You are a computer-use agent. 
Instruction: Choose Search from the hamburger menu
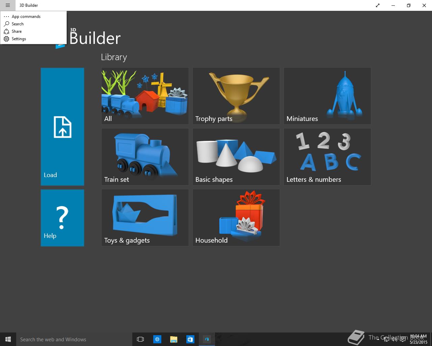tap(33, 24)
